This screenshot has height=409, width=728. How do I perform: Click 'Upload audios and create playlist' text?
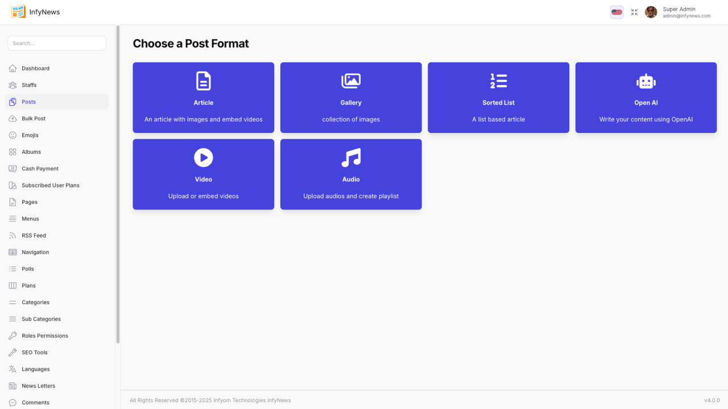click(x=351, y=196)
